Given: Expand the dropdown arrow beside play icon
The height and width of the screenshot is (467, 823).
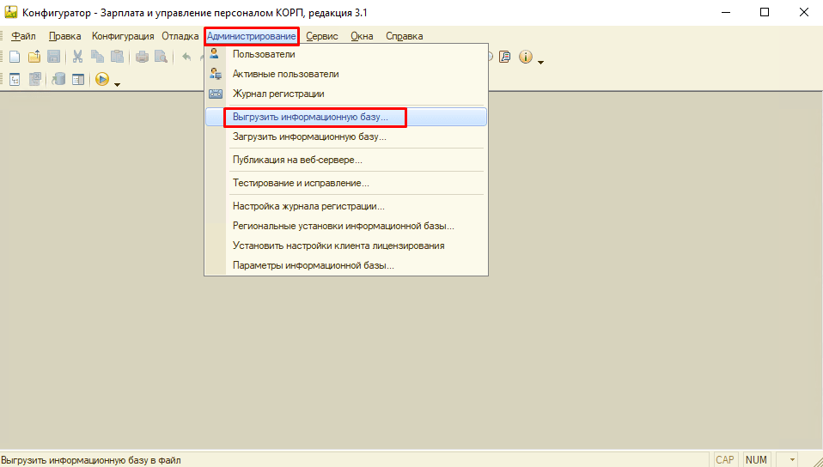Looking at the screenshot, I should pyautogui.click(x=117, y=84).
